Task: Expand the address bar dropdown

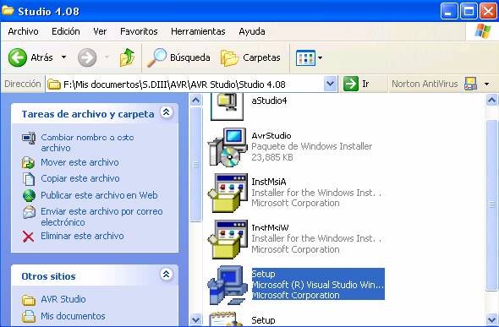Action: point(331,84)
